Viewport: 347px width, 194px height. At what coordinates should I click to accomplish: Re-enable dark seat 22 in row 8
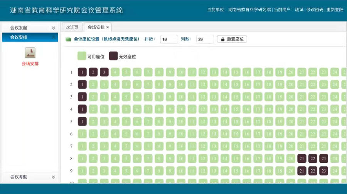click(x=313, y=159)
